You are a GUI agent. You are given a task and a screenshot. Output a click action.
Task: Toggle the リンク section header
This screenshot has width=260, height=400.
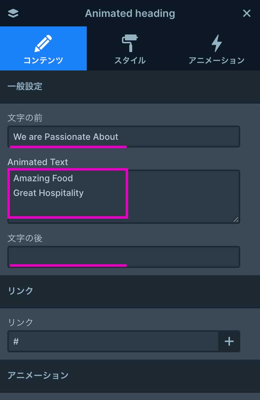(21, 291)
